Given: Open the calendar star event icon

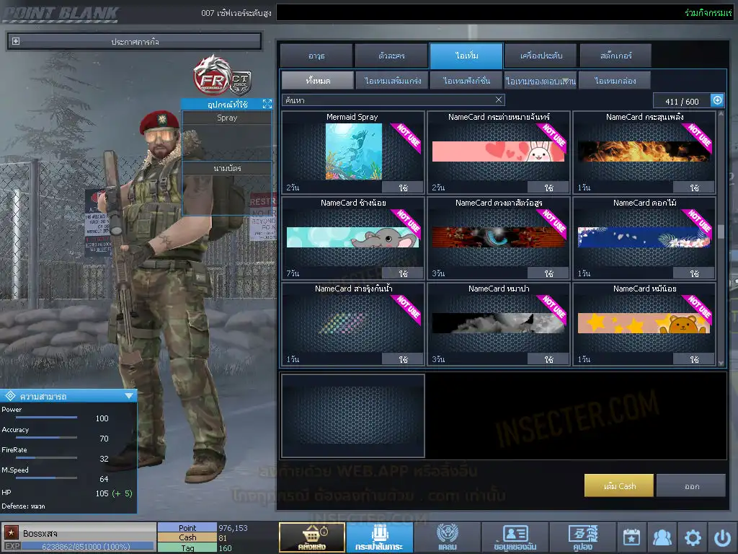Looking at the screenshot, I should point(631,537).
